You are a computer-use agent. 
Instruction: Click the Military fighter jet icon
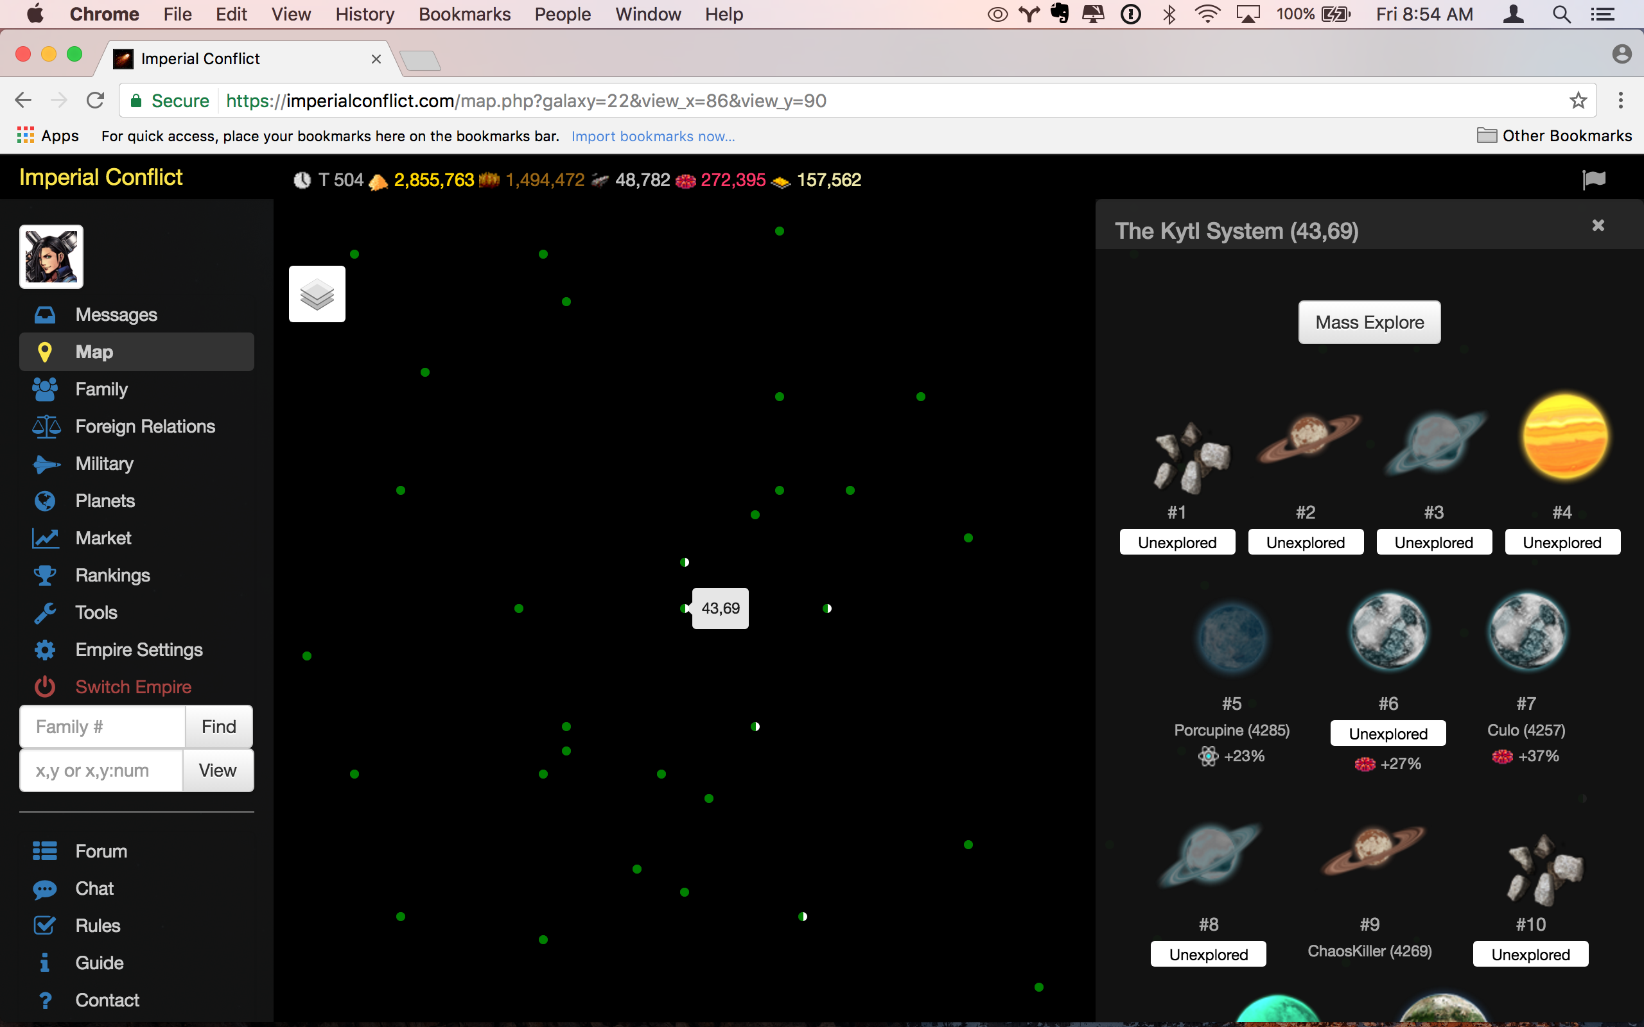46,464
